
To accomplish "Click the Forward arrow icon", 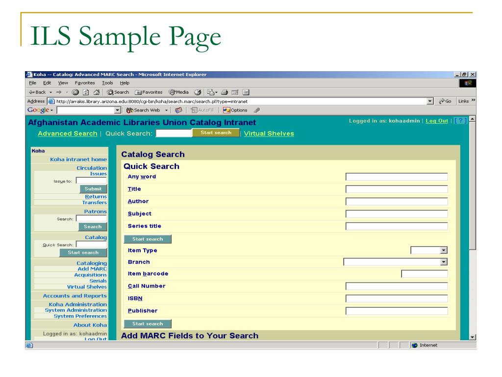I will [x=59, y=92].
